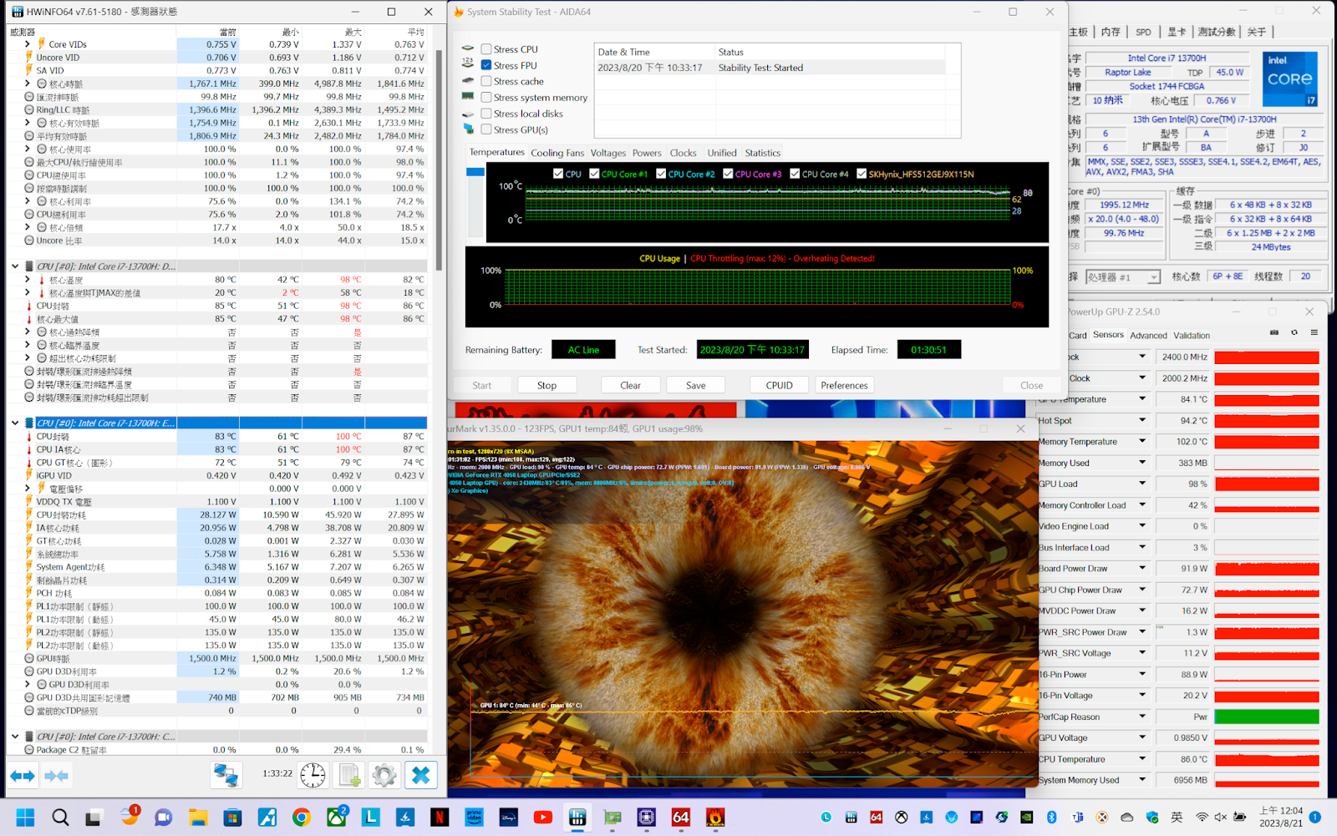Click GPU Load red sensor graph

tap(1267, 484)
